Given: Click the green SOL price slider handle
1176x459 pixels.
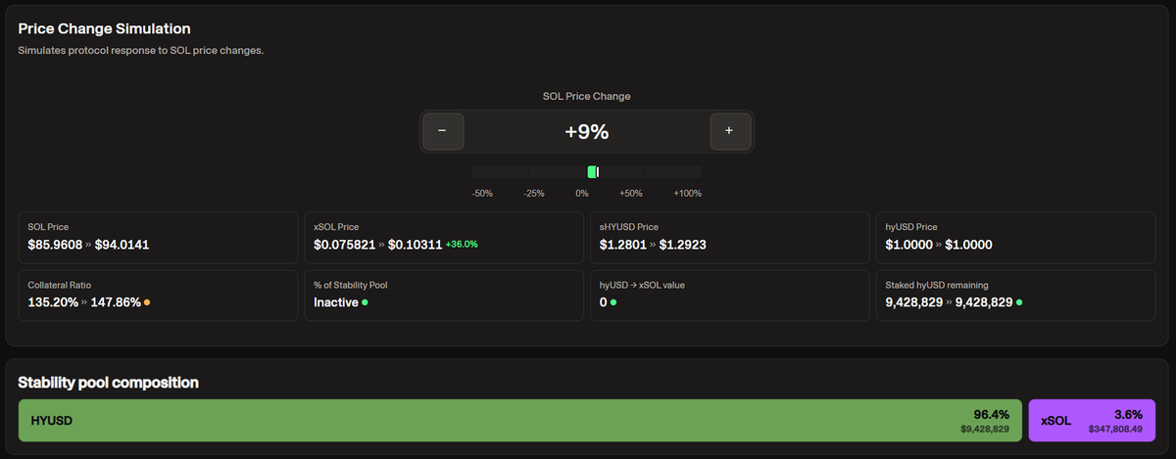Looking at the screenshot, I should coord(593,171).
